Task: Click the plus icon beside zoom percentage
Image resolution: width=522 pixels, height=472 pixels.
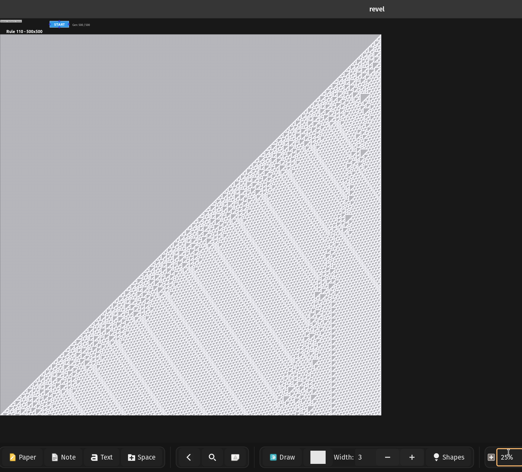Action: pyautogui.click(x=491, y=457)
